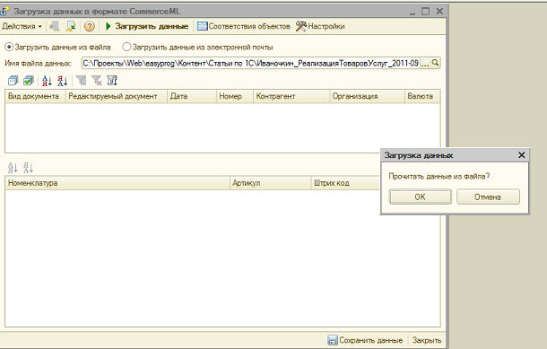The width and height of the screenshot is (547, 349).
Task: Click the uncheck all documents icon
Action: [13, 81]
